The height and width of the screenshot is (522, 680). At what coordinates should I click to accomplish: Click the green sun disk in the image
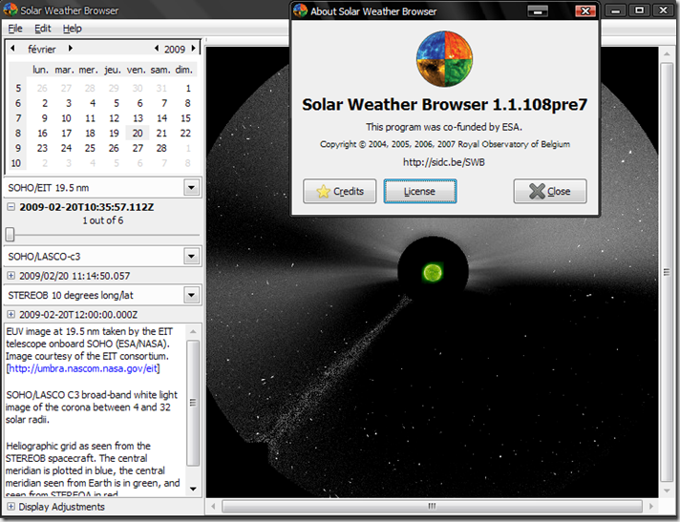433,273
